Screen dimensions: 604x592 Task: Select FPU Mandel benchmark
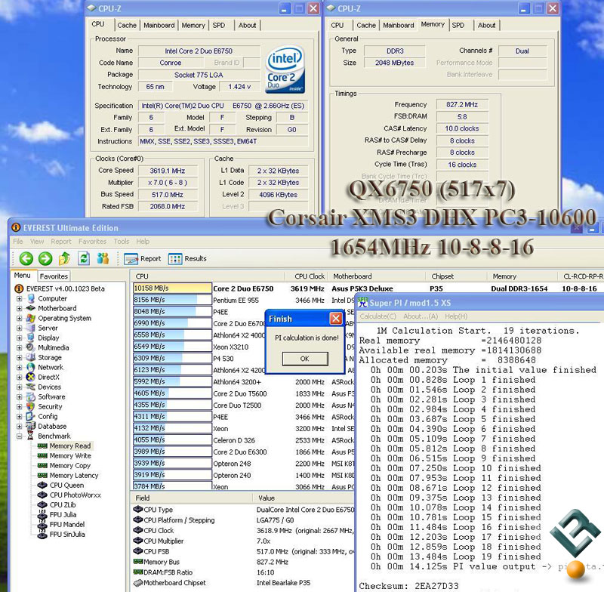[x=67, y=525]
